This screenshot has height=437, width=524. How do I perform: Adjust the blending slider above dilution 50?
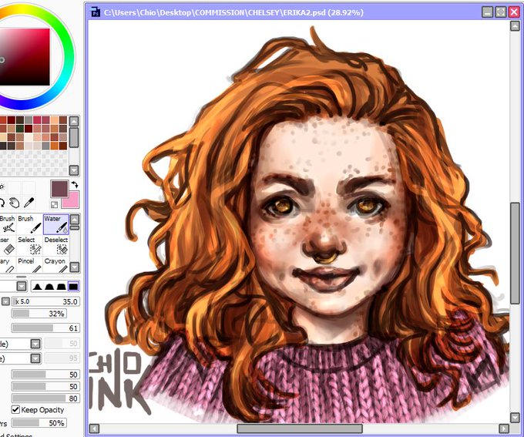pos(45,375)
